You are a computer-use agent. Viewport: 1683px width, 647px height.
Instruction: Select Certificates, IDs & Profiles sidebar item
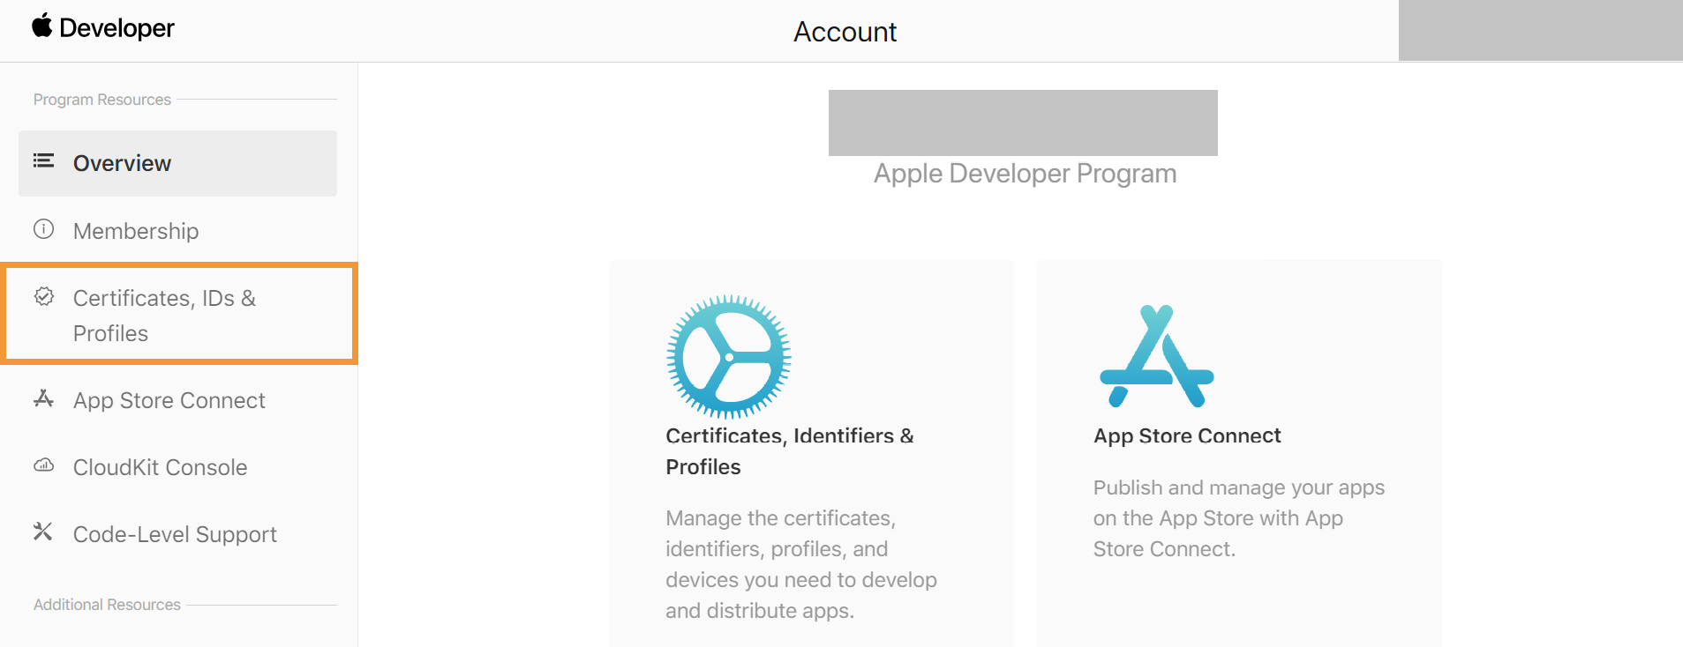tap(179, 314)
